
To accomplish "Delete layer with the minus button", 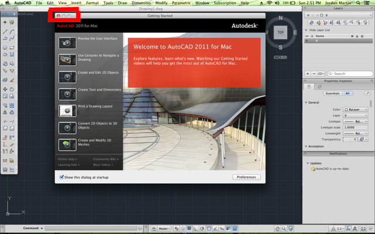I will pyautogui.click(x=314, y=74).
